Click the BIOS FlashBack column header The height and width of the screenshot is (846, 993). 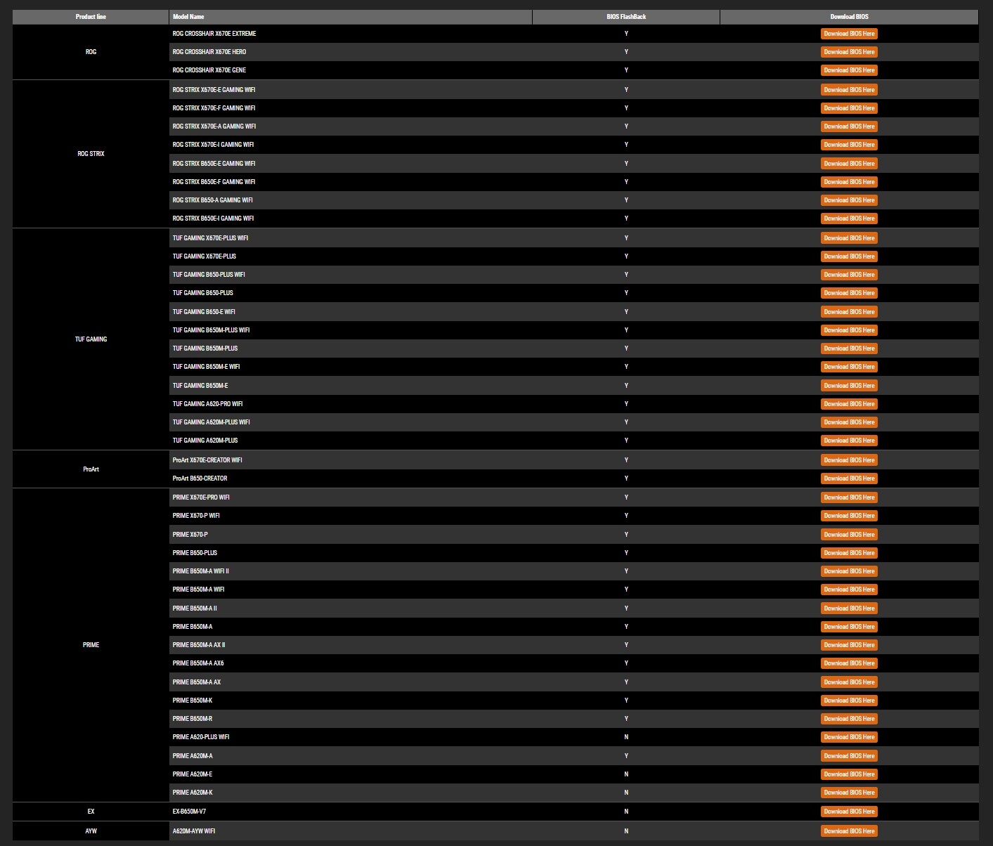tap(625, 17)
